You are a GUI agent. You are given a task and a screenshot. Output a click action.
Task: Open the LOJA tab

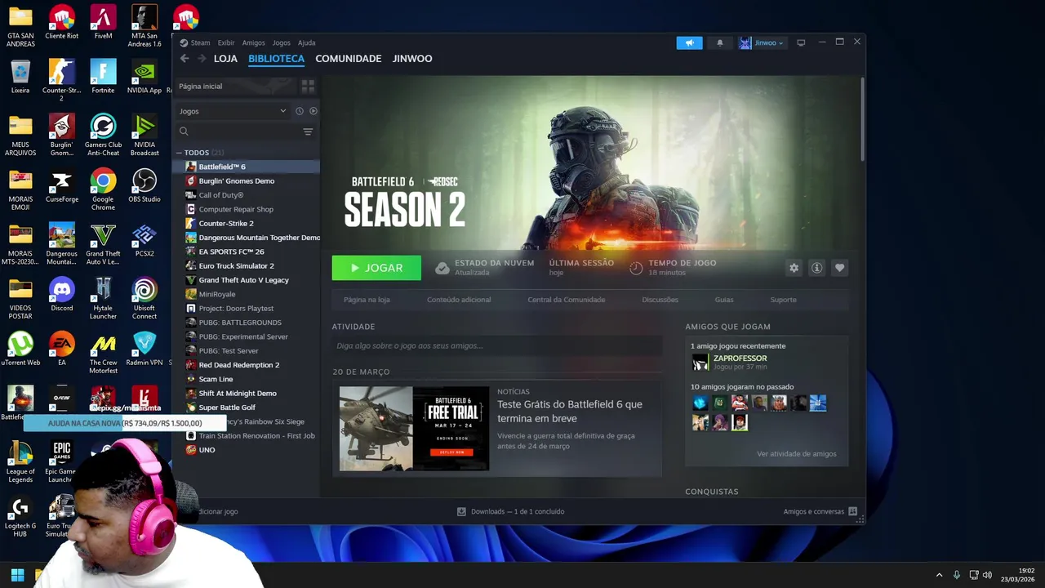point(225,59)
